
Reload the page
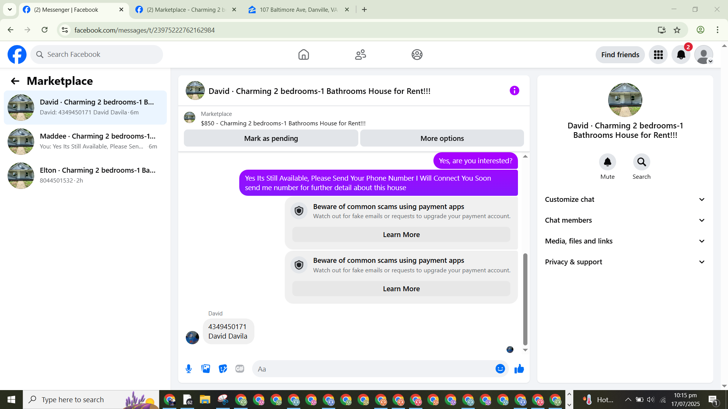[x=45, y=30]
